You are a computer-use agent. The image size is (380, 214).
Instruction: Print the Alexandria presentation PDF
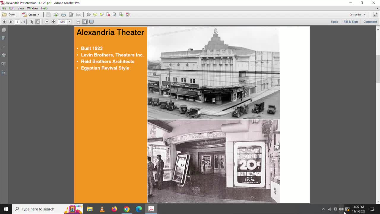(64, 14)
